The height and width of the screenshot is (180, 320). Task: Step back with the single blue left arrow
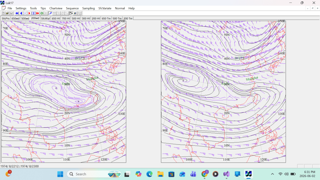(x=21, y=13)
